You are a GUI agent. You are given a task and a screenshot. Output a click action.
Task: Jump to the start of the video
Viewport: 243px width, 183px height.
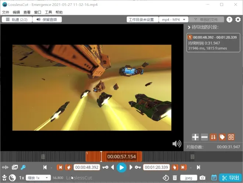[45, 167]
